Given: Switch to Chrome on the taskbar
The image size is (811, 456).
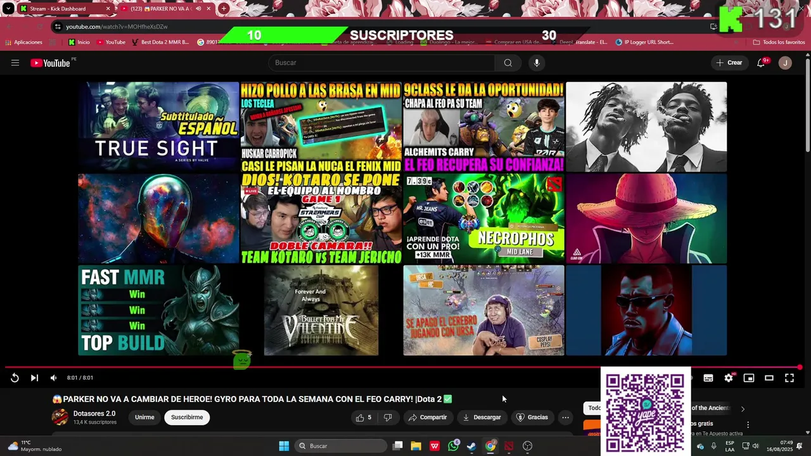Looking at the screenshot, I should [490, 446].
